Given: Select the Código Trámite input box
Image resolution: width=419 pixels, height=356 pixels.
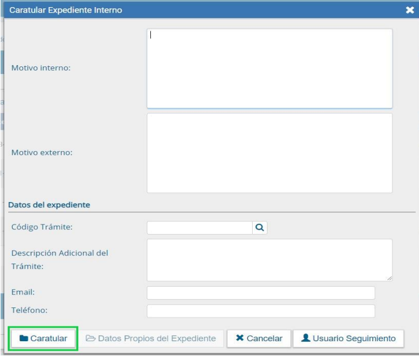Looking at the screenshot, I should click(x=199, y=228).
